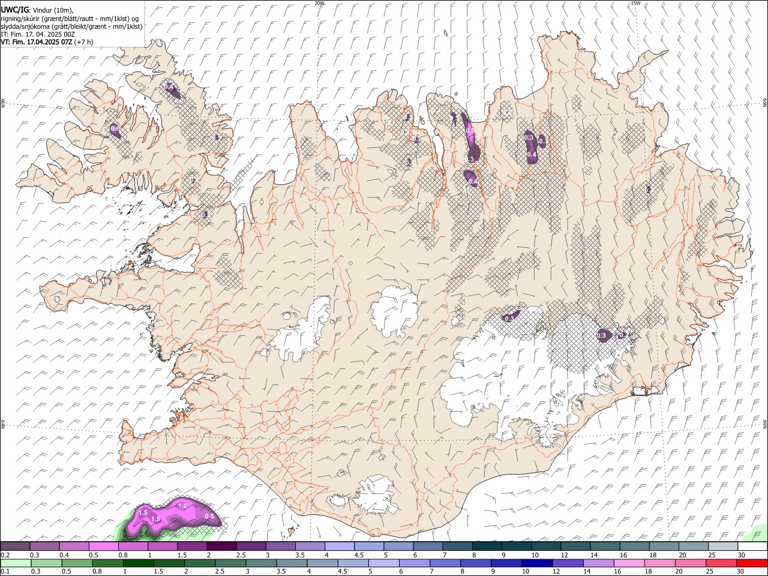This screenshot has width=768, height=576.
Task: Click the darkest green 1 mm rain swatch
Action: coord(138,563)
